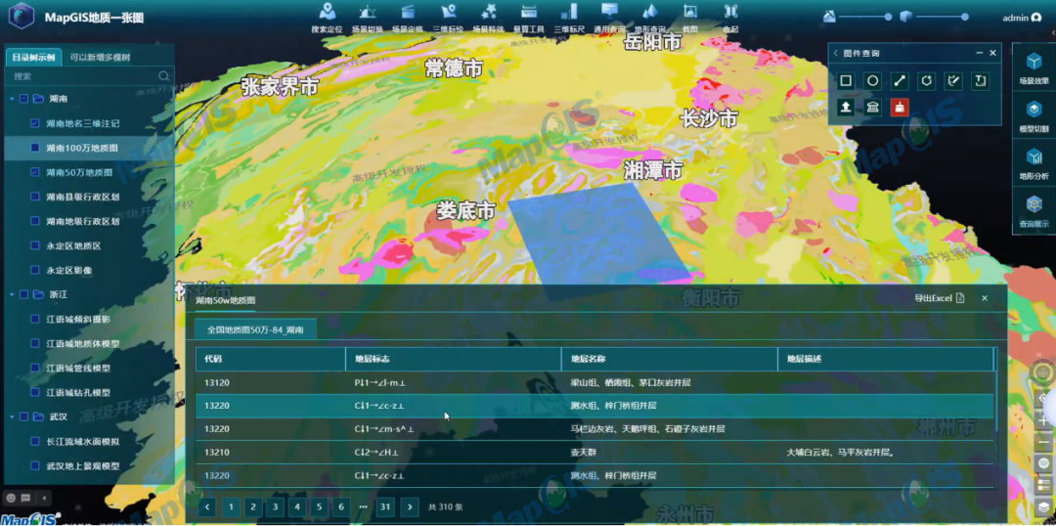This screenshot has width=1056, height=526.
Task: Go to previous results page arrow
Action: point(207,507)
